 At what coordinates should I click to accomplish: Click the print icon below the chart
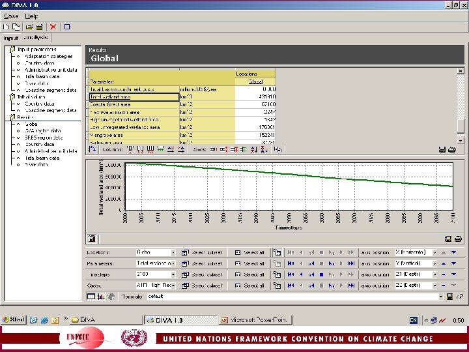coord(458,239)
